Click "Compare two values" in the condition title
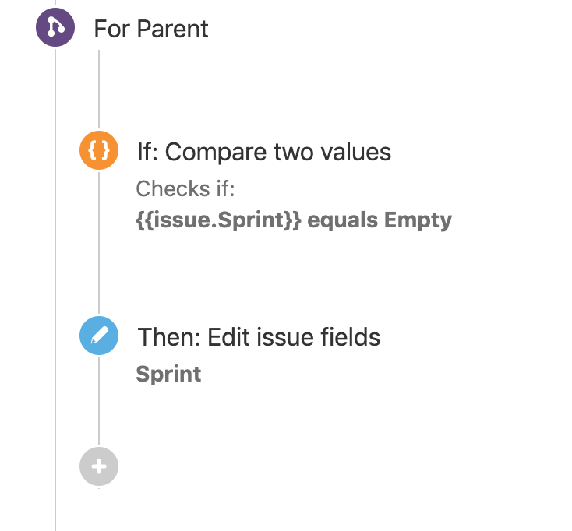The width and height of the screenshot is (572, 531). point(278,151)
